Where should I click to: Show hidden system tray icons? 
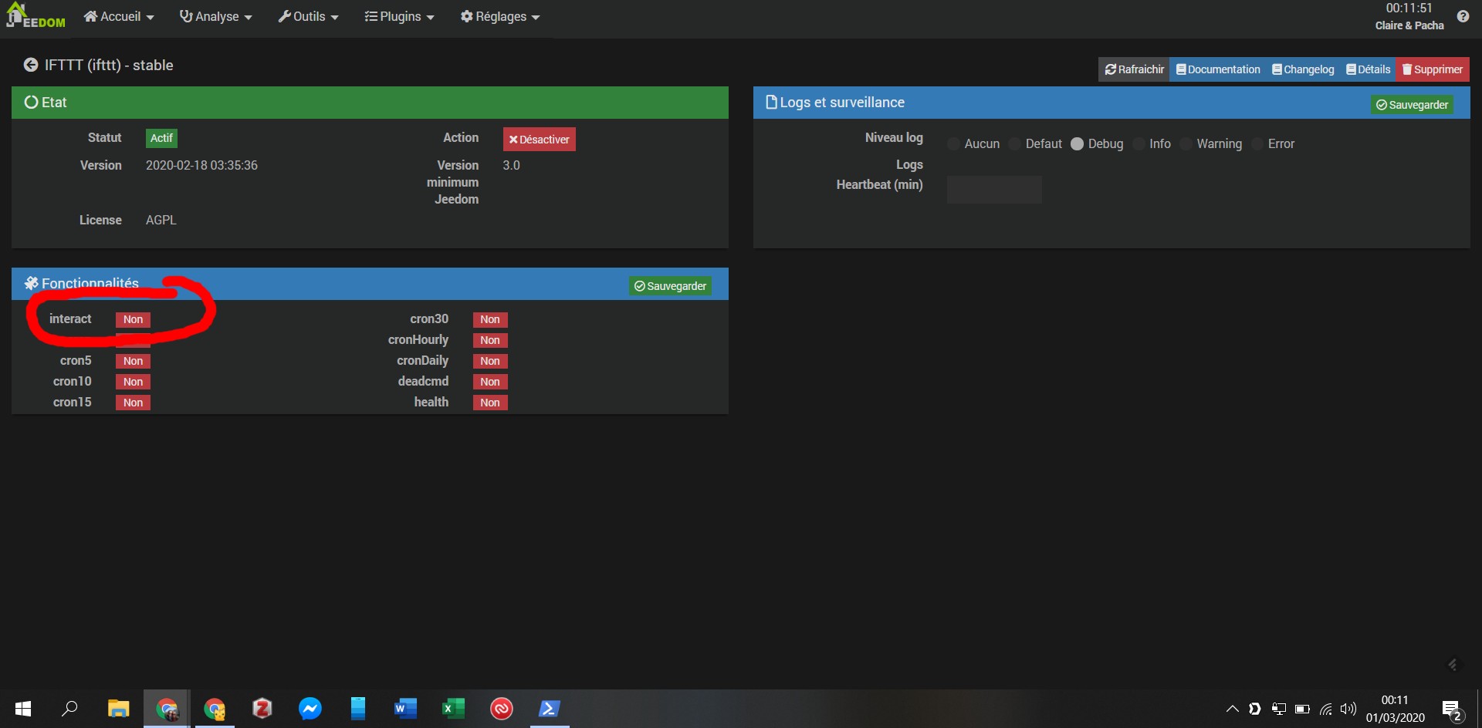tap(1233, 709)
